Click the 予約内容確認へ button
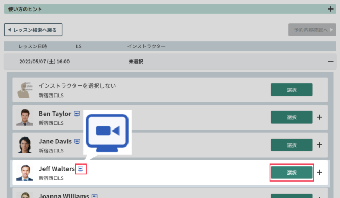 click(312, 30)
